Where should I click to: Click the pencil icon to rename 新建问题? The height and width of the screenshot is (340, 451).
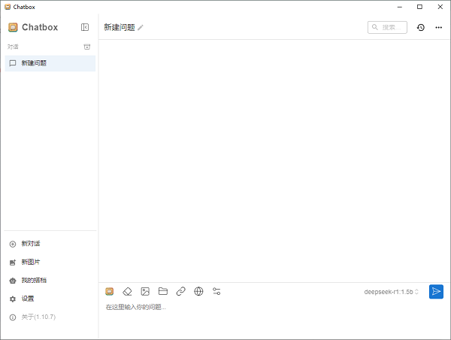[141, 28]
